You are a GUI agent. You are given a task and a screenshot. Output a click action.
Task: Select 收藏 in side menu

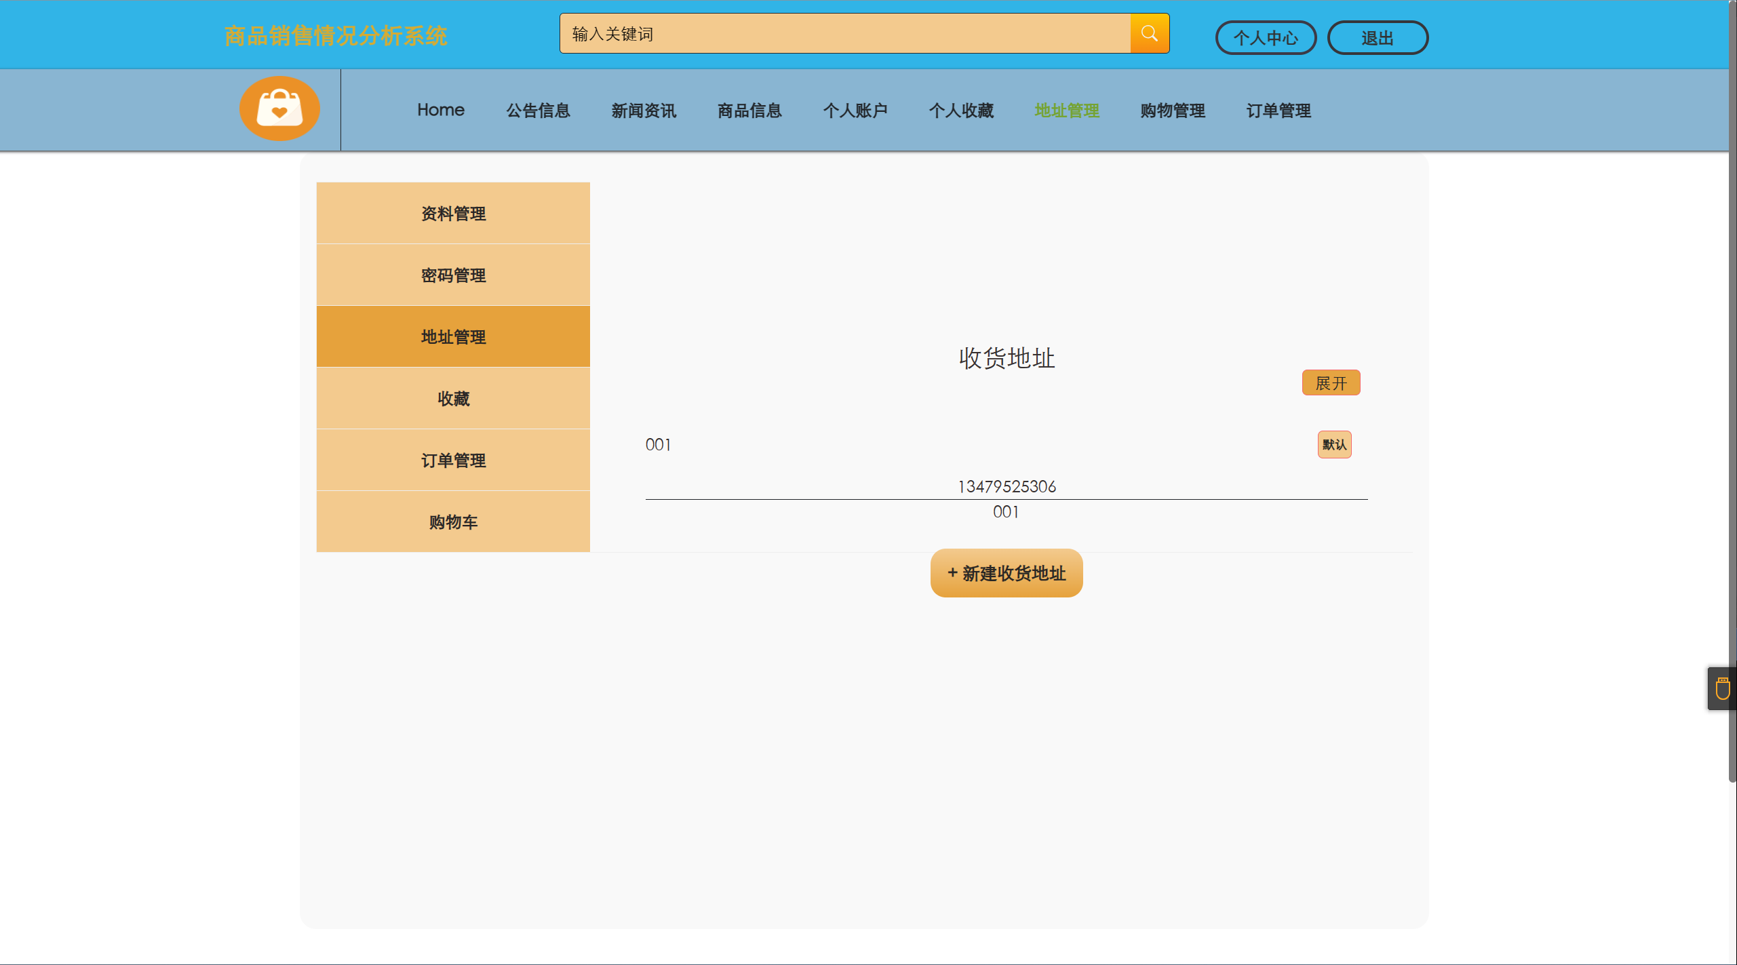click(453, 398)
